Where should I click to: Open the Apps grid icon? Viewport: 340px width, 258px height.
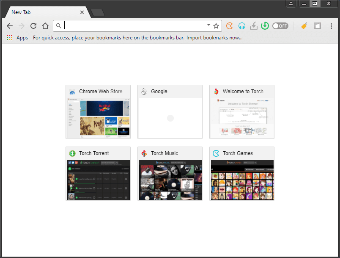[9, 38]
